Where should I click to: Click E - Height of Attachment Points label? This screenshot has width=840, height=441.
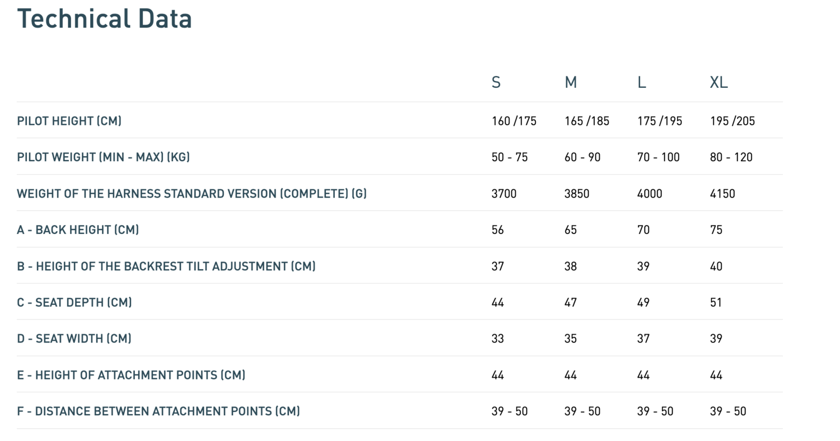(131, 374)
